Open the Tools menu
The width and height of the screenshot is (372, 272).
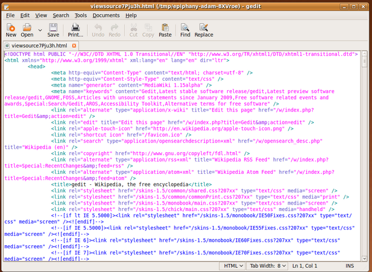point(81,16)
